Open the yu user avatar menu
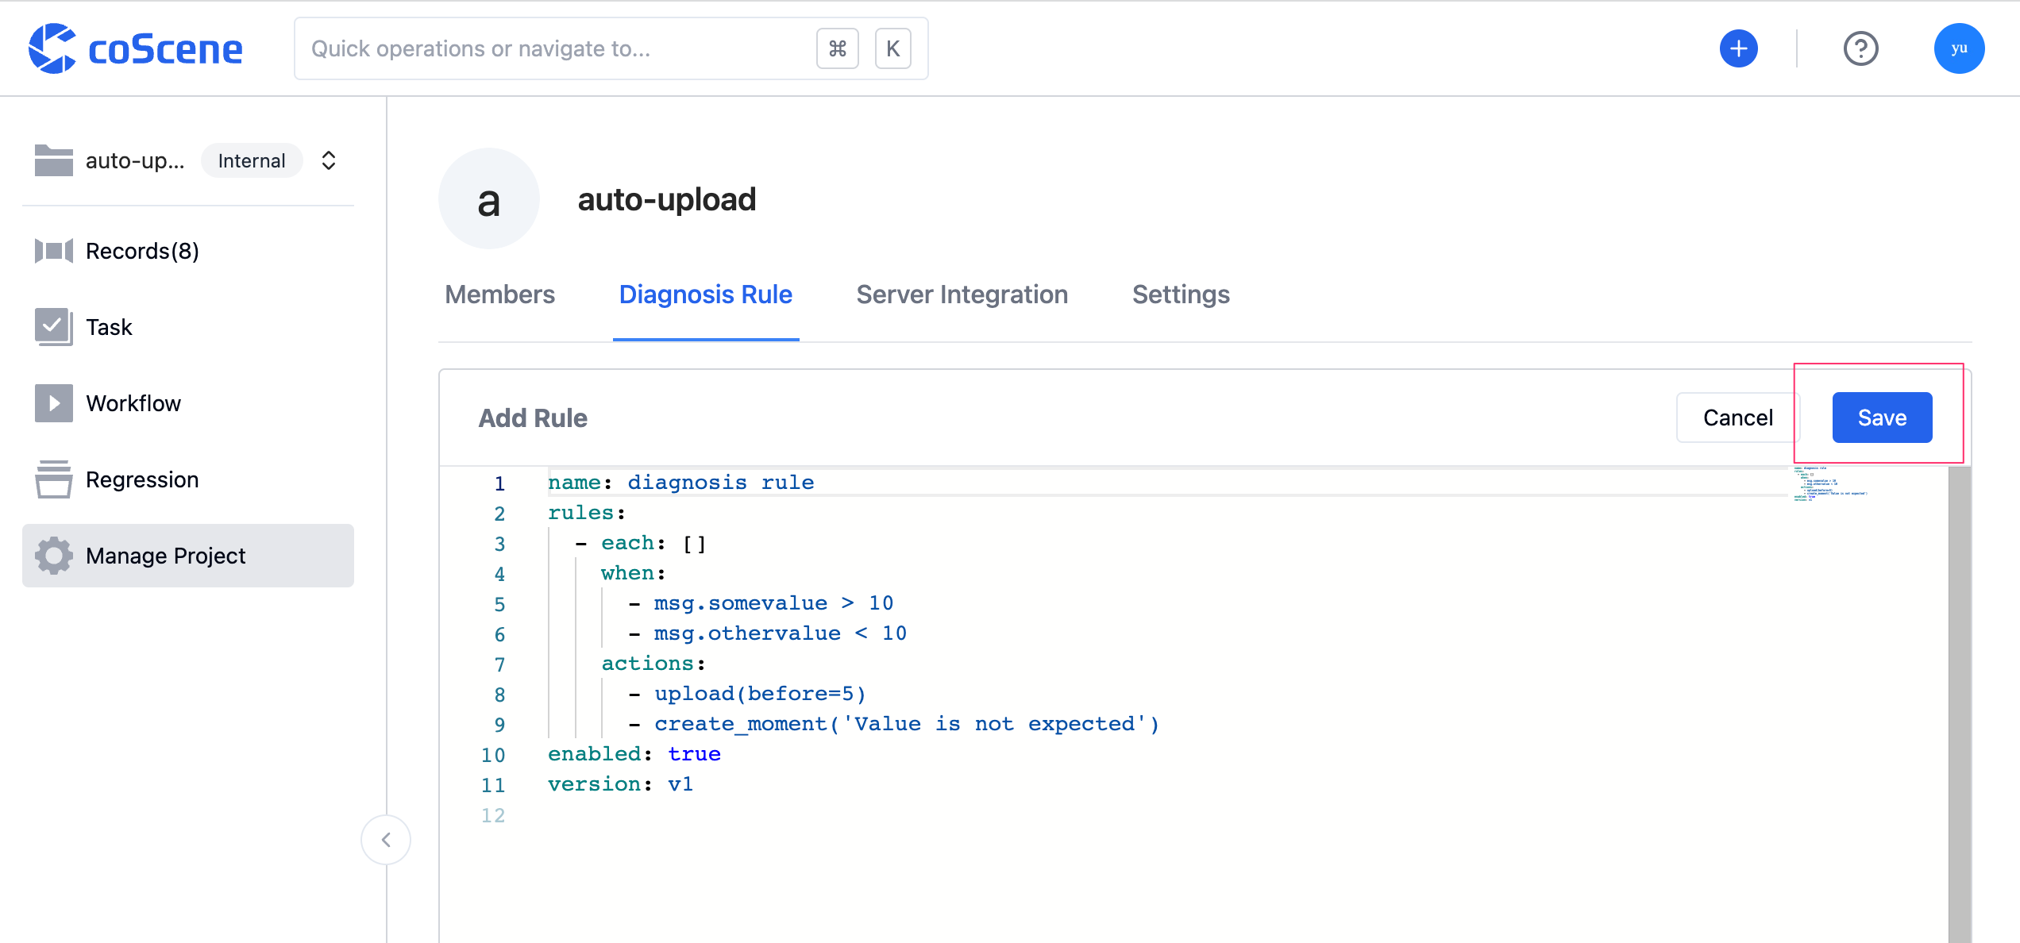This screenshot has height=943, width=2020. [x=1959, y=48]
